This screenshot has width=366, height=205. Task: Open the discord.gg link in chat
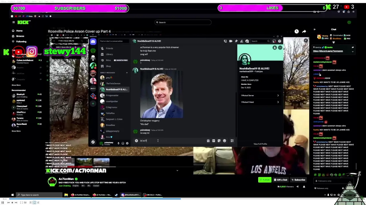[328, 51]
